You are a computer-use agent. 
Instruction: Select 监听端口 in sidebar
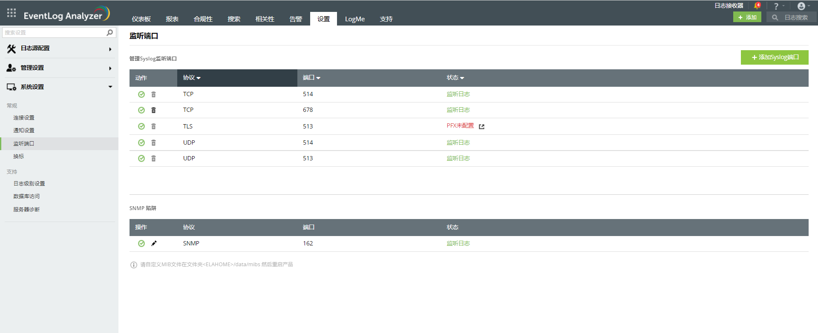coord(24,144)
